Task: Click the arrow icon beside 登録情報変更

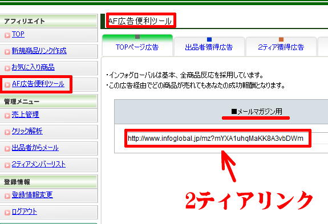Action: (x=7, y=196)
